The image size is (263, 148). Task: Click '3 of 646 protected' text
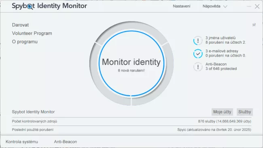pyautogui.click(x=221, y=69)
